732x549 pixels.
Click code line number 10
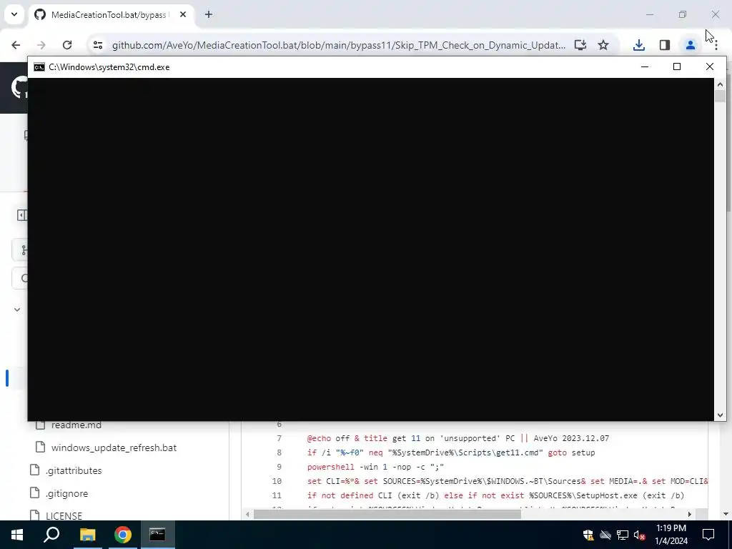pos(277,481)
